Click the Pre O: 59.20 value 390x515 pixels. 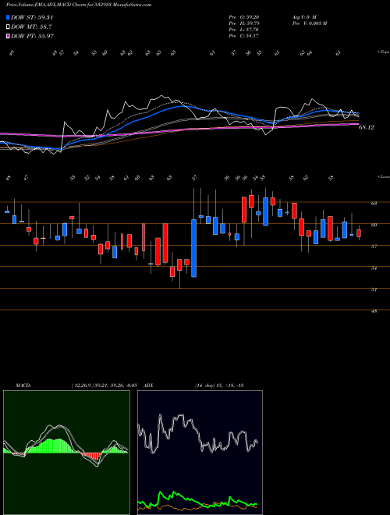tap(244, 17)
